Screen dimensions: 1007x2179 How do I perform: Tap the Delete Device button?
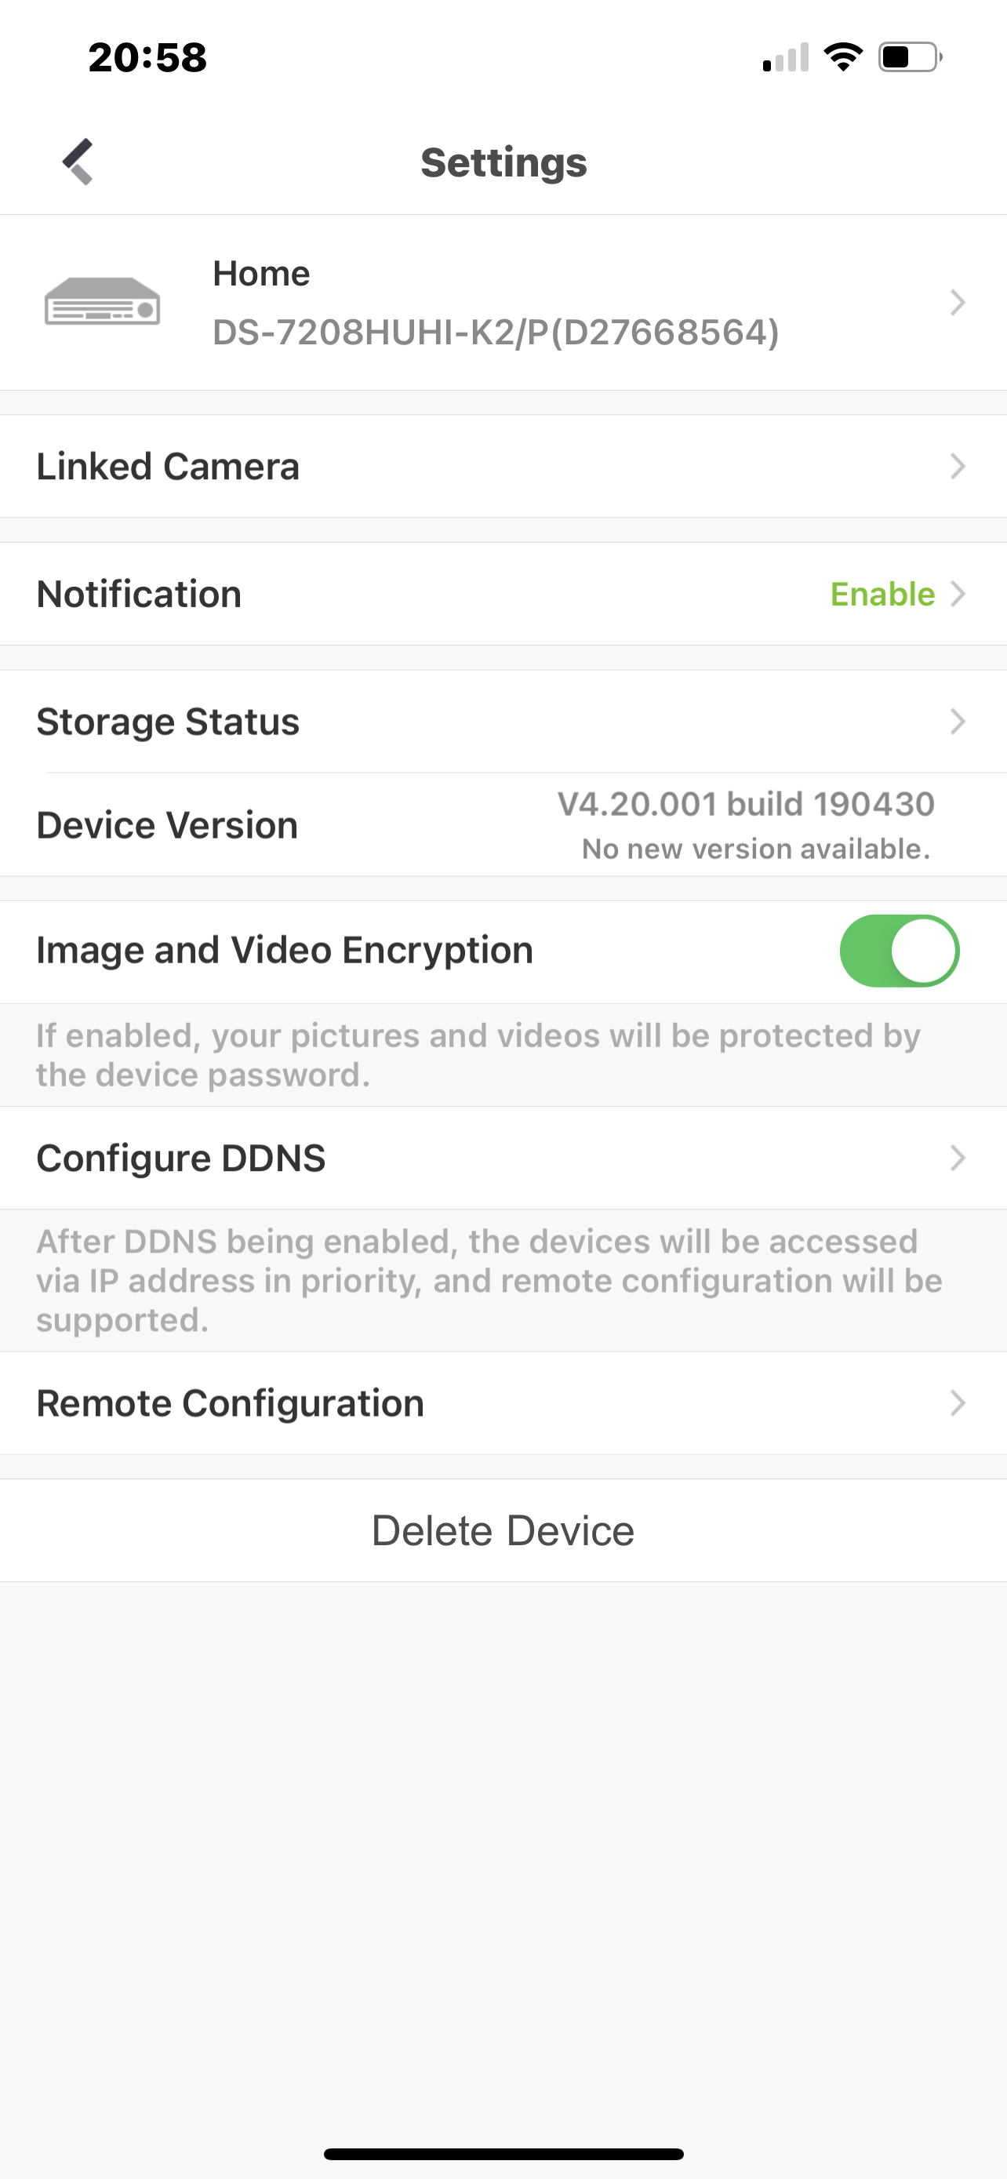tap(503, 1530)
